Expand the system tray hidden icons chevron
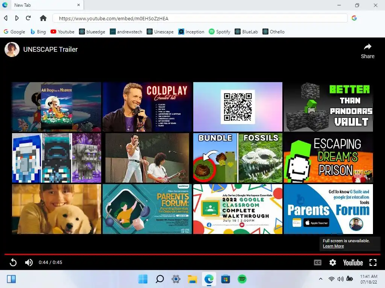Viewport: 385px width, 288px height. [x=321, y=279]
